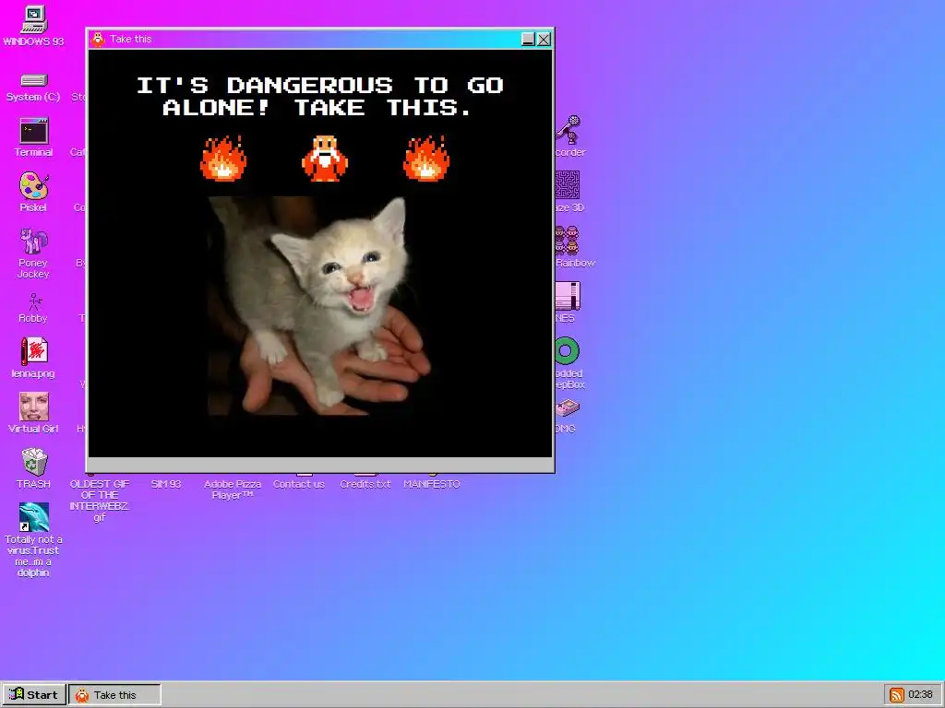Open the TRASH recycle bin icon
The width and height of the screenshot is (945, 708).
coord(34,462)
